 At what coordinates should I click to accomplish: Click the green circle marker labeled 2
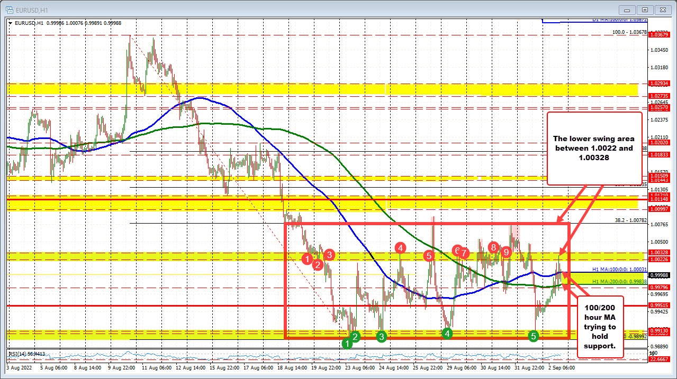click(x=355, y=336)
